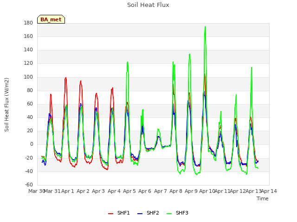Viewport: 297px width, 222px height.
Task: Click the green SHF3 peak near 175 on Apr 10
Action: [205, 27]
